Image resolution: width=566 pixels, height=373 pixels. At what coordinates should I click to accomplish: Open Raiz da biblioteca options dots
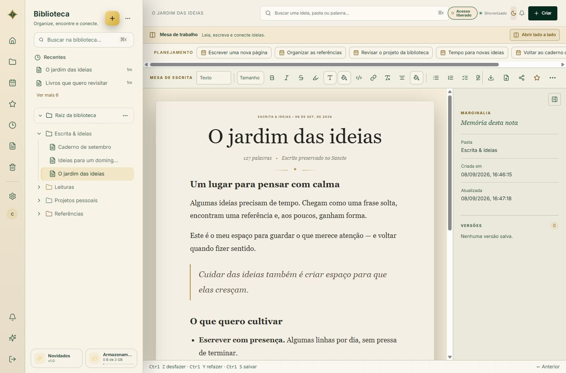125,115
